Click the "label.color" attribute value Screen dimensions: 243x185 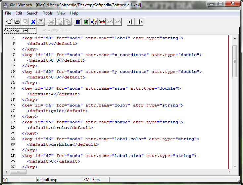[x=129, y=139]
